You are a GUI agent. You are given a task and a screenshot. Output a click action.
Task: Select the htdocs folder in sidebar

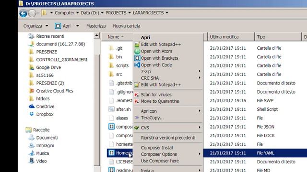pos(43,99)
